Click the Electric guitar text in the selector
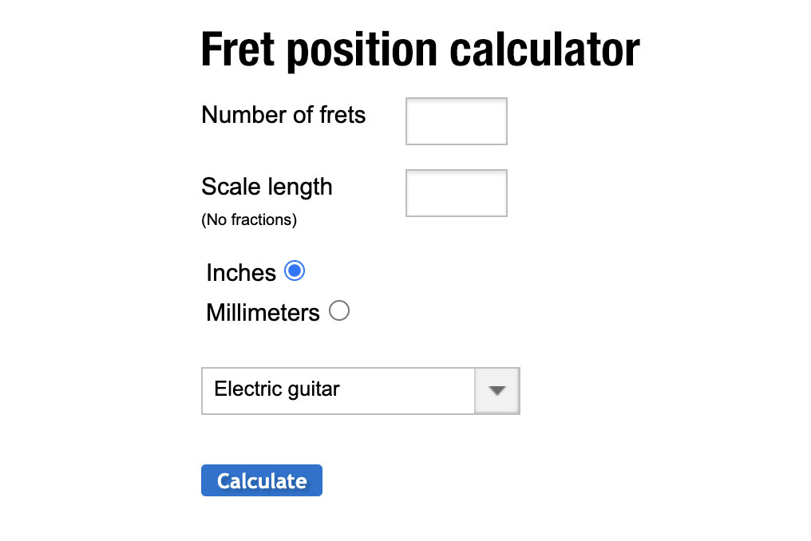Image resolution: width=811 pixels, height=541 pixels. [x=275, y=390]
